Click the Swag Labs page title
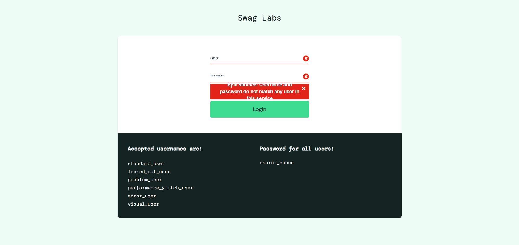Viewport: 519px width, 245px height. coord(259,18)
